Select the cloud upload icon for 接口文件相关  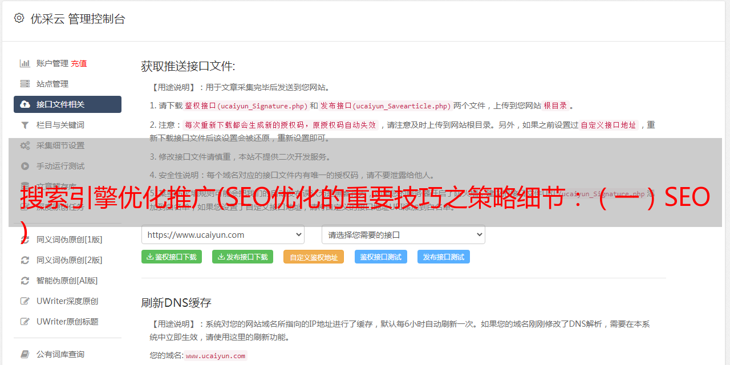(25, 104)
